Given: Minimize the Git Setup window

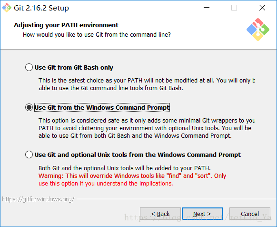Looking at the screenshot, I should tap(207, 8).
